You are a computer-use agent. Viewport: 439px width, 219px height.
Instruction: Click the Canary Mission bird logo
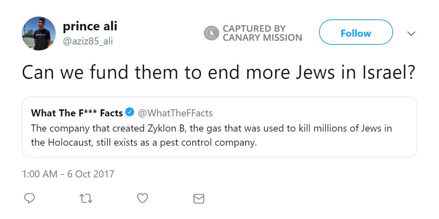211,34
